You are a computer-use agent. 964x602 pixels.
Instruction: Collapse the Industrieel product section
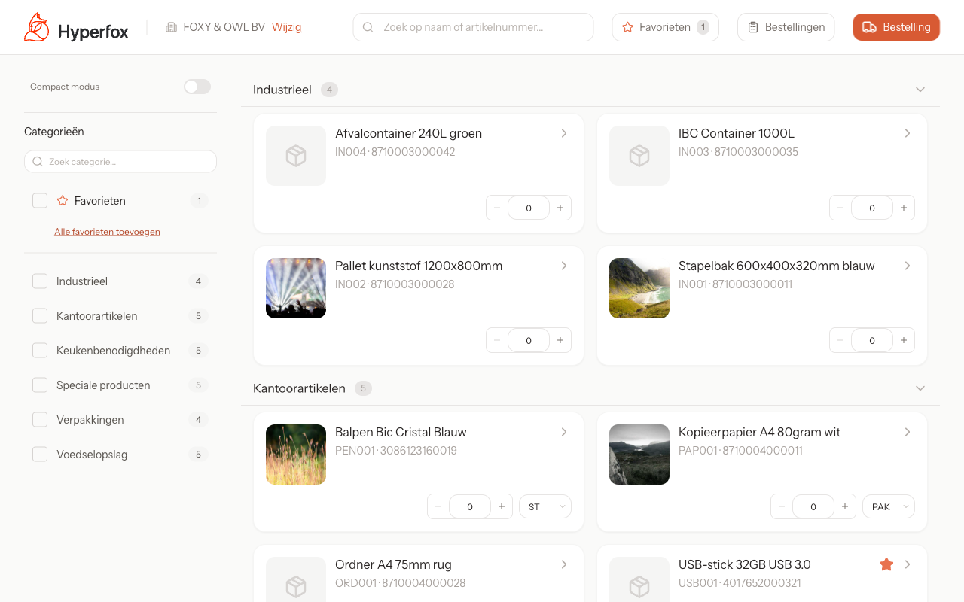click(x=920, y=90)
